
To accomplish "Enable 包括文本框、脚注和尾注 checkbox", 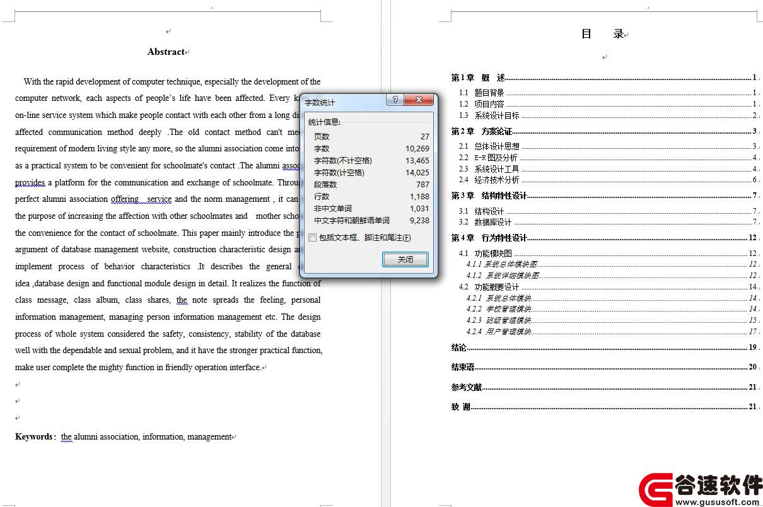I will (313, 238).
